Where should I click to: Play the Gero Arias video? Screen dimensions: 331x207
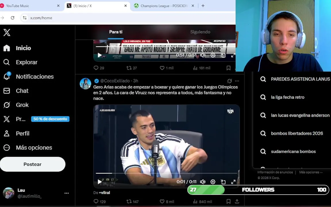[x=99, y=182]
